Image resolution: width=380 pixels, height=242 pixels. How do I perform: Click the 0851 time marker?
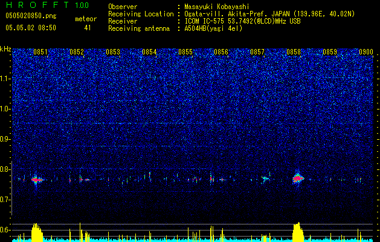click(40, 52)
